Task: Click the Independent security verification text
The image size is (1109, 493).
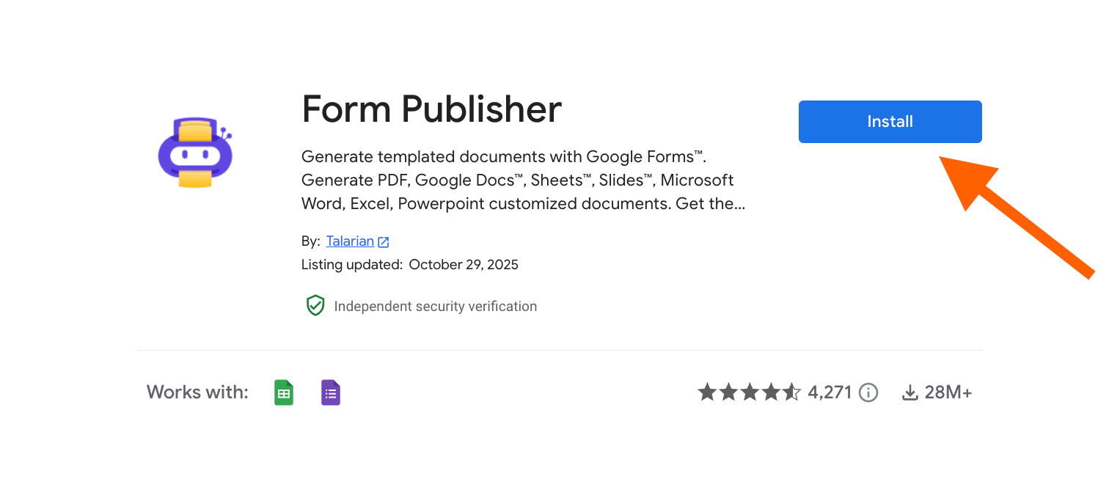Action: (x=436, y=306)
